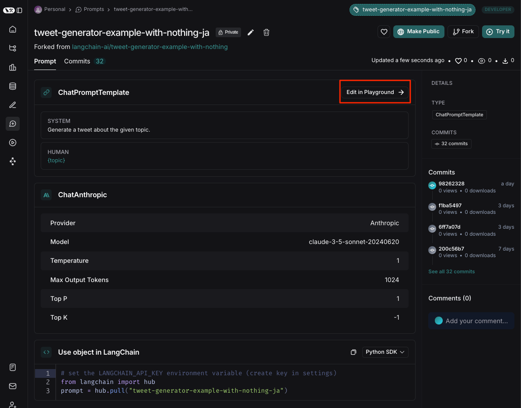
Task: Click the Make Public button
Action: 419,31
